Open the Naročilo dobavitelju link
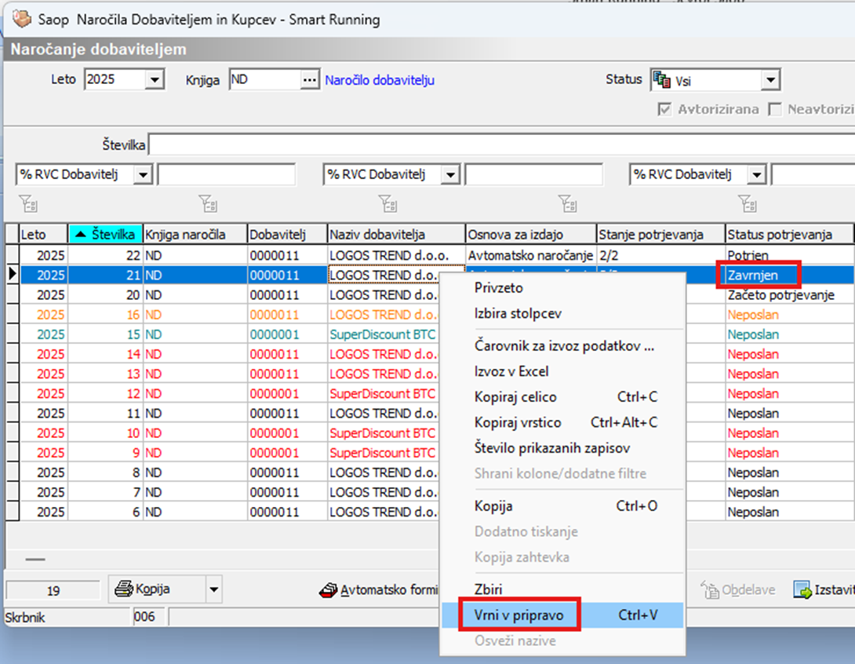This screenshot has width=855, height=664. coord(380,80)
